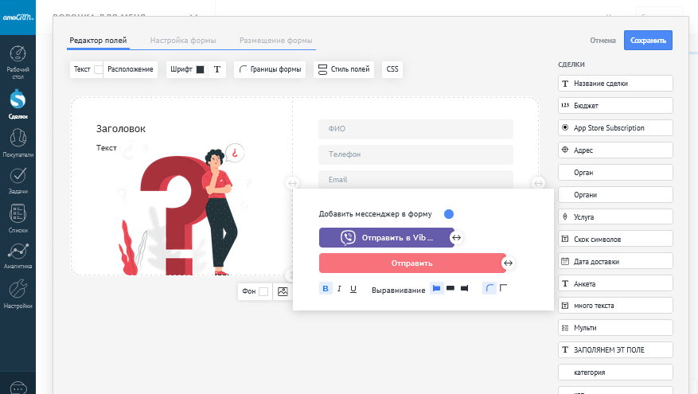This screenshot has width=698, height=394.
Task: Click the background image icon next to Фон
Action: tap(283, 292)
